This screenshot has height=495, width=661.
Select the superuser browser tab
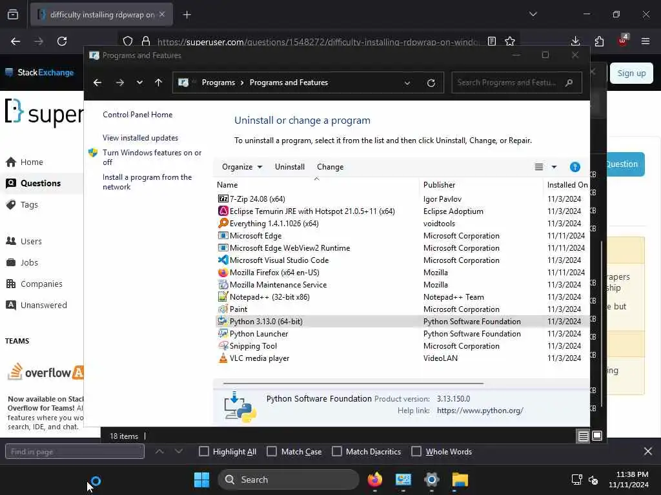101,14
